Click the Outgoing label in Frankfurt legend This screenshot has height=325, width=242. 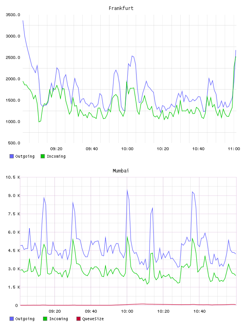[x=25, y=156]
